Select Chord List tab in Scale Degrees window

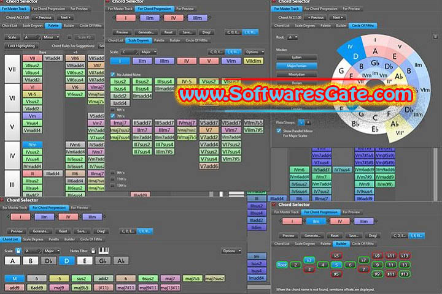(x=115, y=40)
